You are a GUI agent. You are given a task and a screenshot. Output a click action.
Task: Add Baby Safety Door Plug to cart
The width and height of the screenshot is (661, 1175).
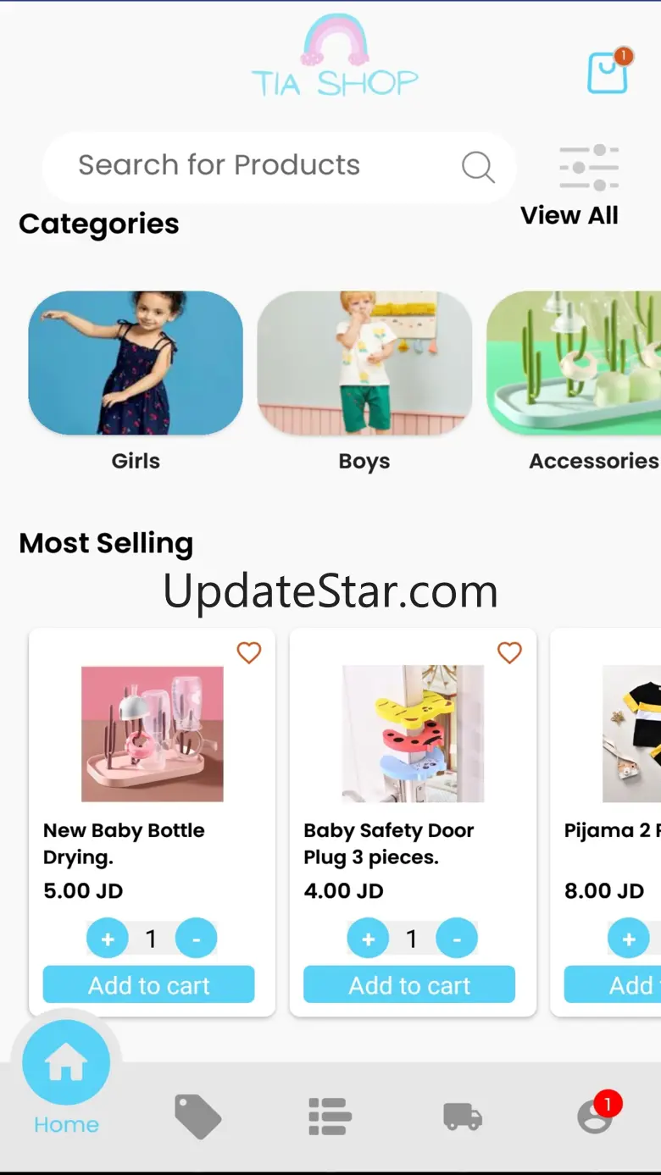pyautogui.click(x=409, y=985)
